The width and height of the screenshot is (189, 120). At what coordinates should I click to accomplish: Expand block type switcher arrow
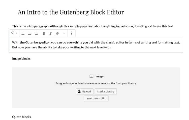(17, 33)
